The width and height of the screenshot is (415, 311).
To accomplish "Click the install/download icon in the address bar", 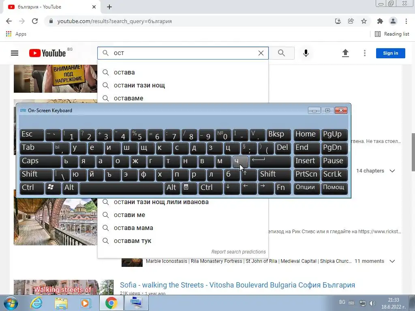I will click(338, 21).
